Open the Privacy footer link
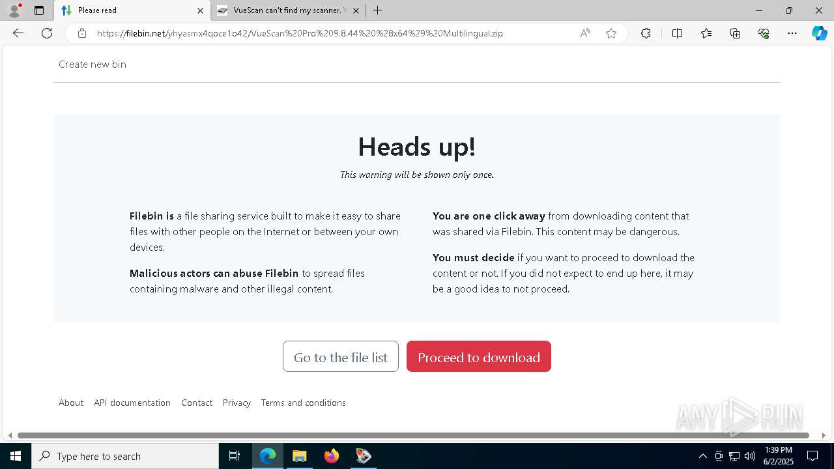 click(237, 403)
